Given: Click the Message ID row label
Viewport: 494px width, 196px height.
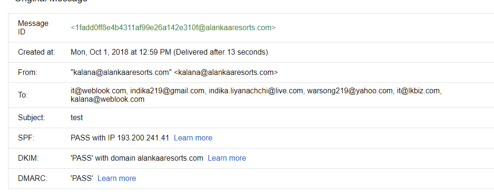Looking at the screenshot, I should point(33,28).
